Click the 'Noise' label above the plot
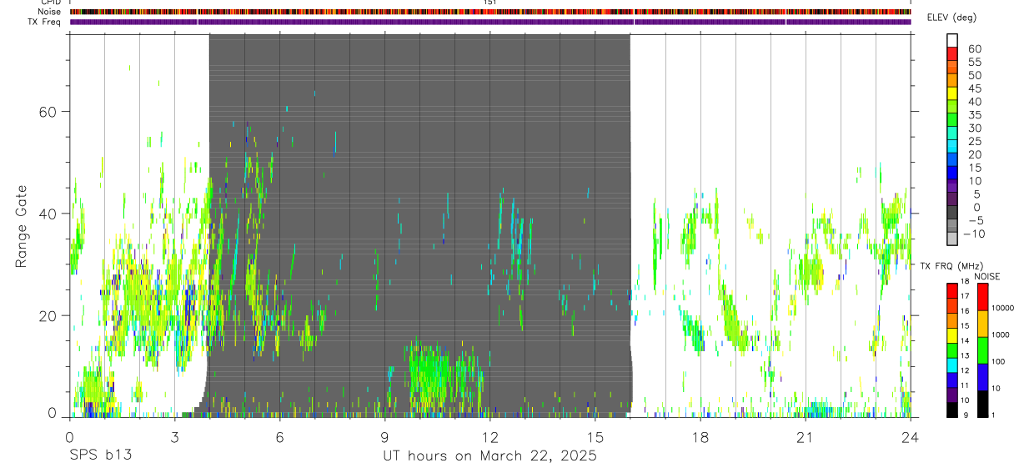The height and width of the screenshot is (473, 1024). click(x=49, y=13)
